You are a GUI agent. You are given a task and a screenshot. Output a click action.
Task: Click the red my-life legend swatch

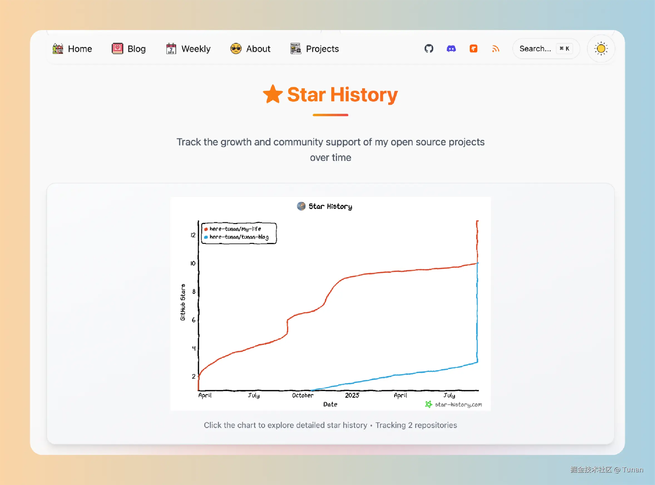[206, 229]
